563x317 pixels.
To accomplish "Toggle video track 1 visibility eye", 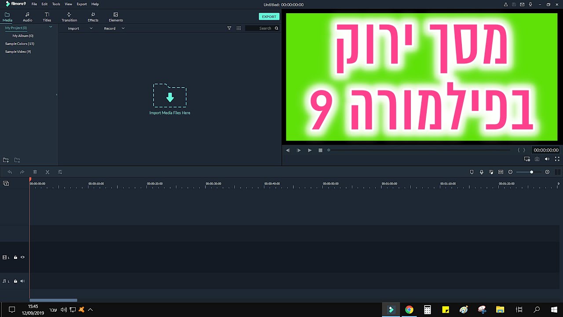I will 22,257.
